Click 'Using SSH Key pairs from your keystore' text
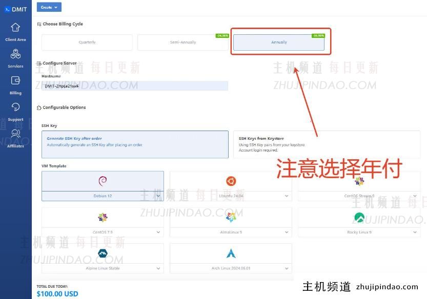Viewport: 427px width, 299px height. [x=272, y=145]
